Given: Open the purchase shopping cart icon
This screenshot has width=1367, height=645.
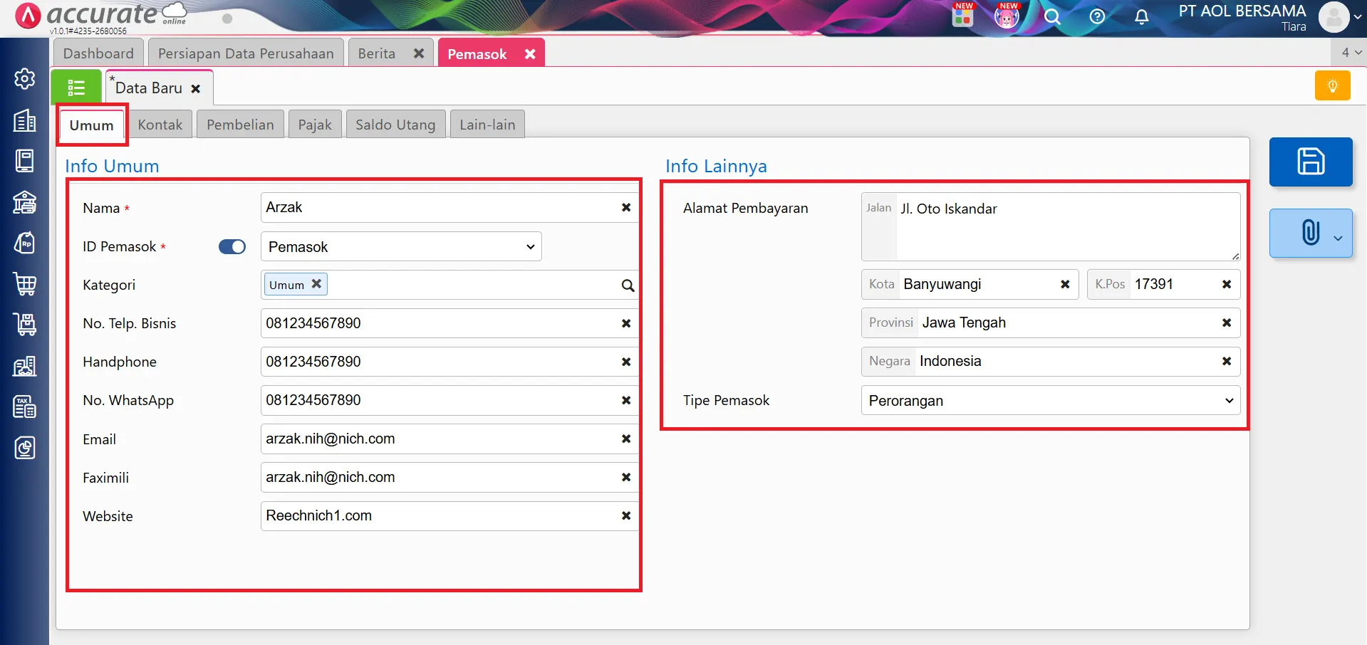Looking at the screenshot, I should [x=25, y=284].
